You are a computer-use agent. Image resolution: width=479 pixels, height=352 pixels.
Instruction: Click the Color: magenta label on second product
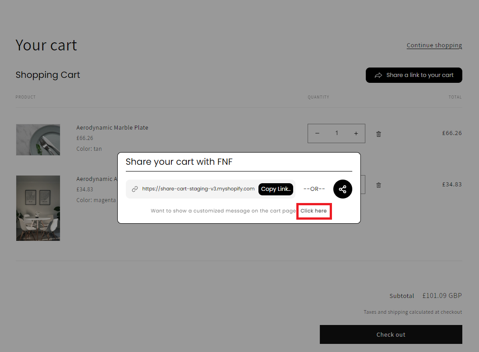coord(95,200)
